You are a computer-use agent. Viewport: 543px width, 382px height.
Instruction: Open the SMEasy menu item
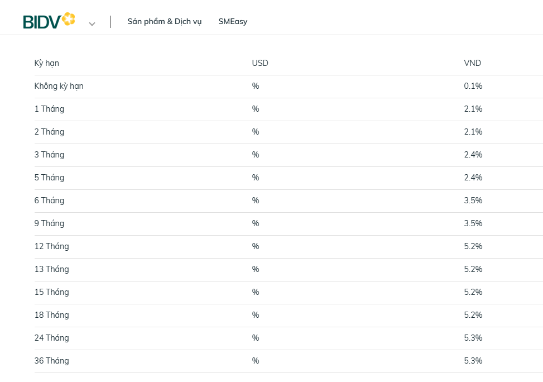click(233, 22)
